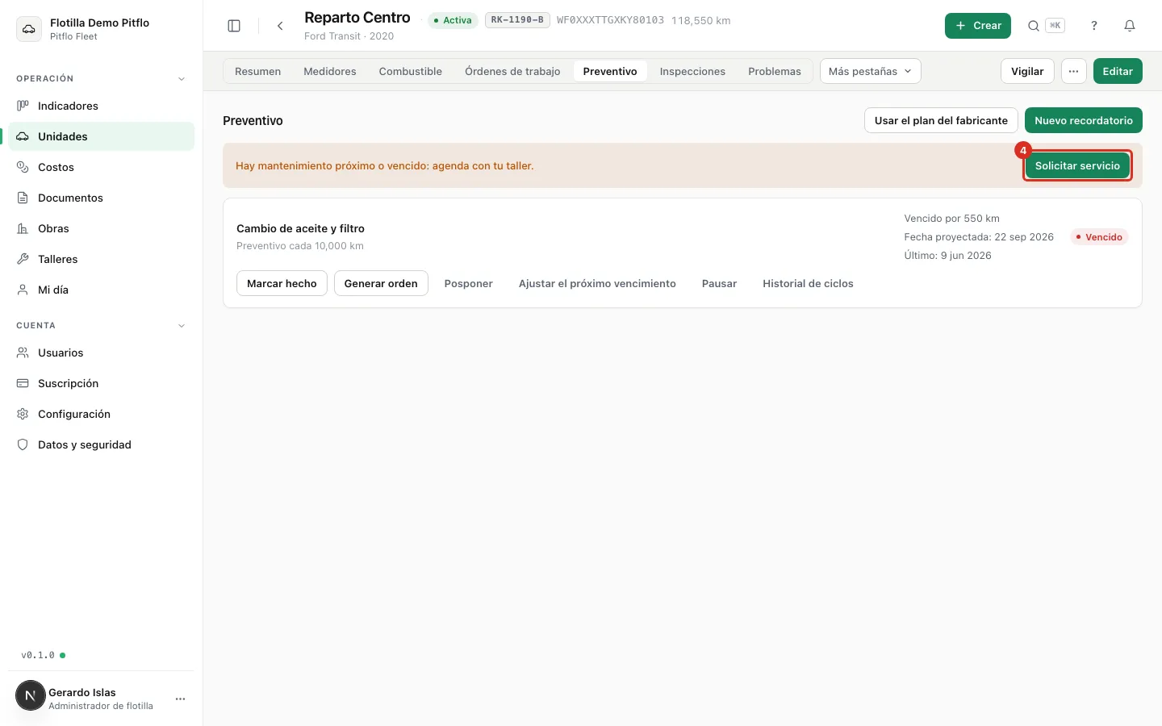Collapse the Operación section
The width and height of the screenshot is (1162, 726).
[x=182, y=79]
